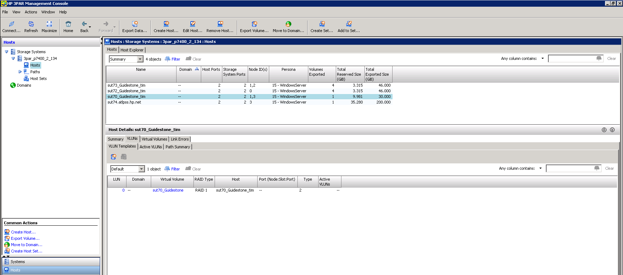The image size is (623, 275).
Task: Click the greyed unexport icon in VLUN Templates
Action: pyautogui.click(x=124, y=157)
